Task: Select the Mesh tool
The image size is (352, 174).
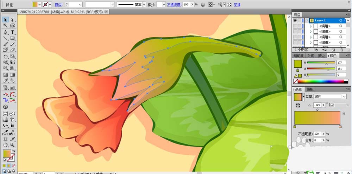Action: point(6,75)
